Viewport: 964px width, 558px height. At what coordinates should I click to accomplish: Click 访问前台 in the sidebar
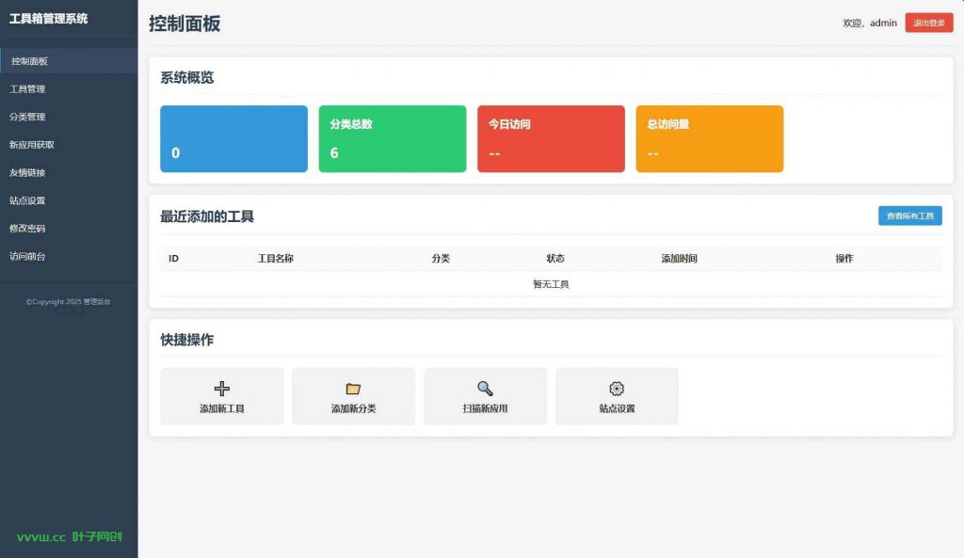[69, 256]
